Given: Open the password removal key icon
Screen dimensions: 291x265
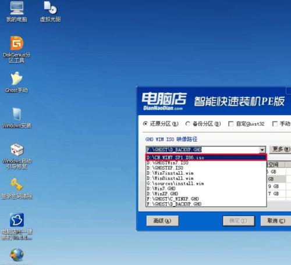Looking at the screenshot, I should (x=17, y=189).
